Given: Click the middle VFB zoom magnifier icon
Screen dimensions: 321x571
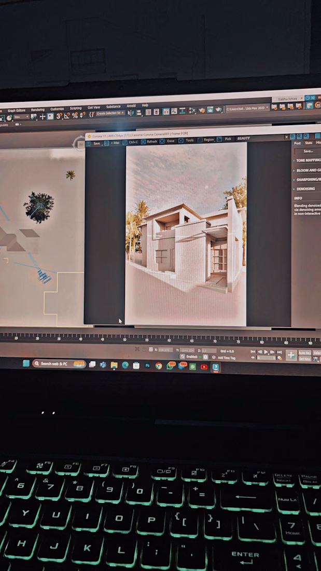Looking at the screenshot, I should (x=299, y=136).
